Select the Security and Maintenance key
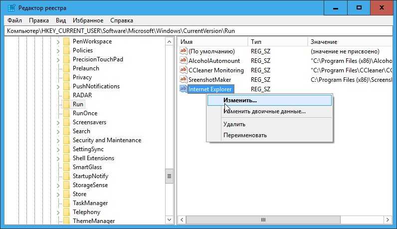Viewport: 397px width, 229px height. [107, 140]
